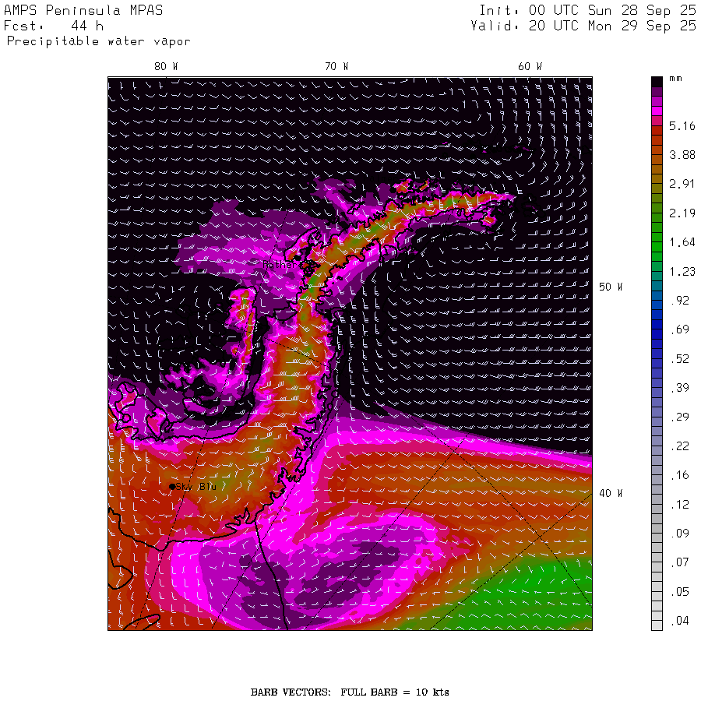Image resolution: width=701 pixels, height=701 pixels.
Task: Click the .09 colorbar value
Action: 680,533
